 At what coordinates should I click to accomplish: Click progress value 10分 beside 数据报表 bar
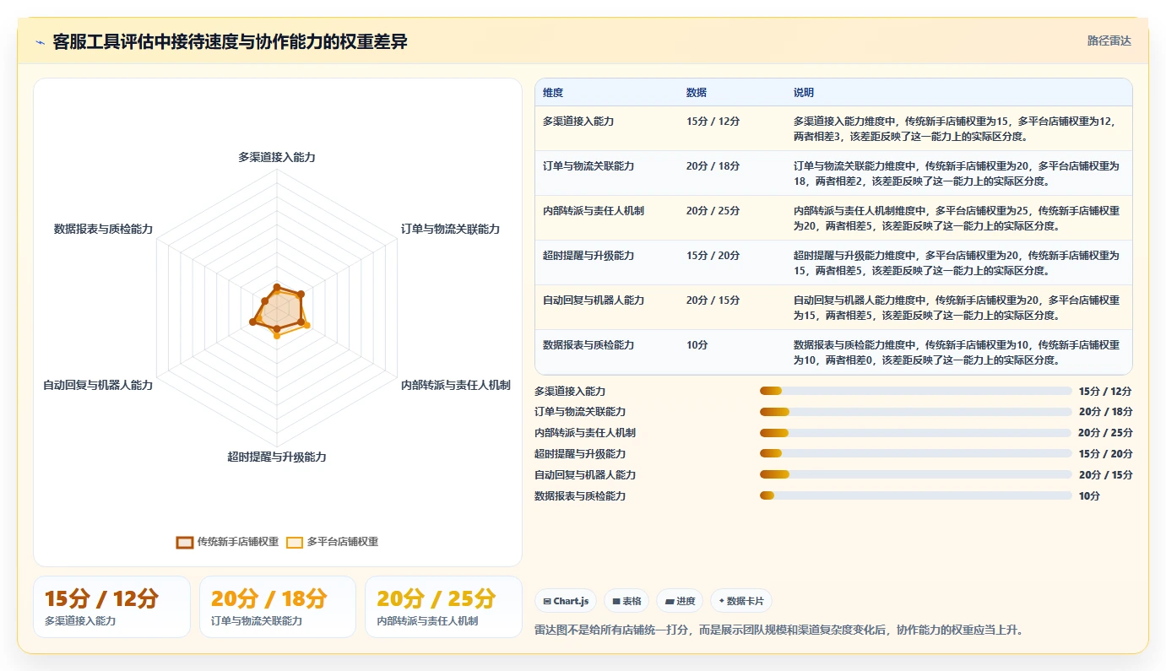pos(1089,496)
